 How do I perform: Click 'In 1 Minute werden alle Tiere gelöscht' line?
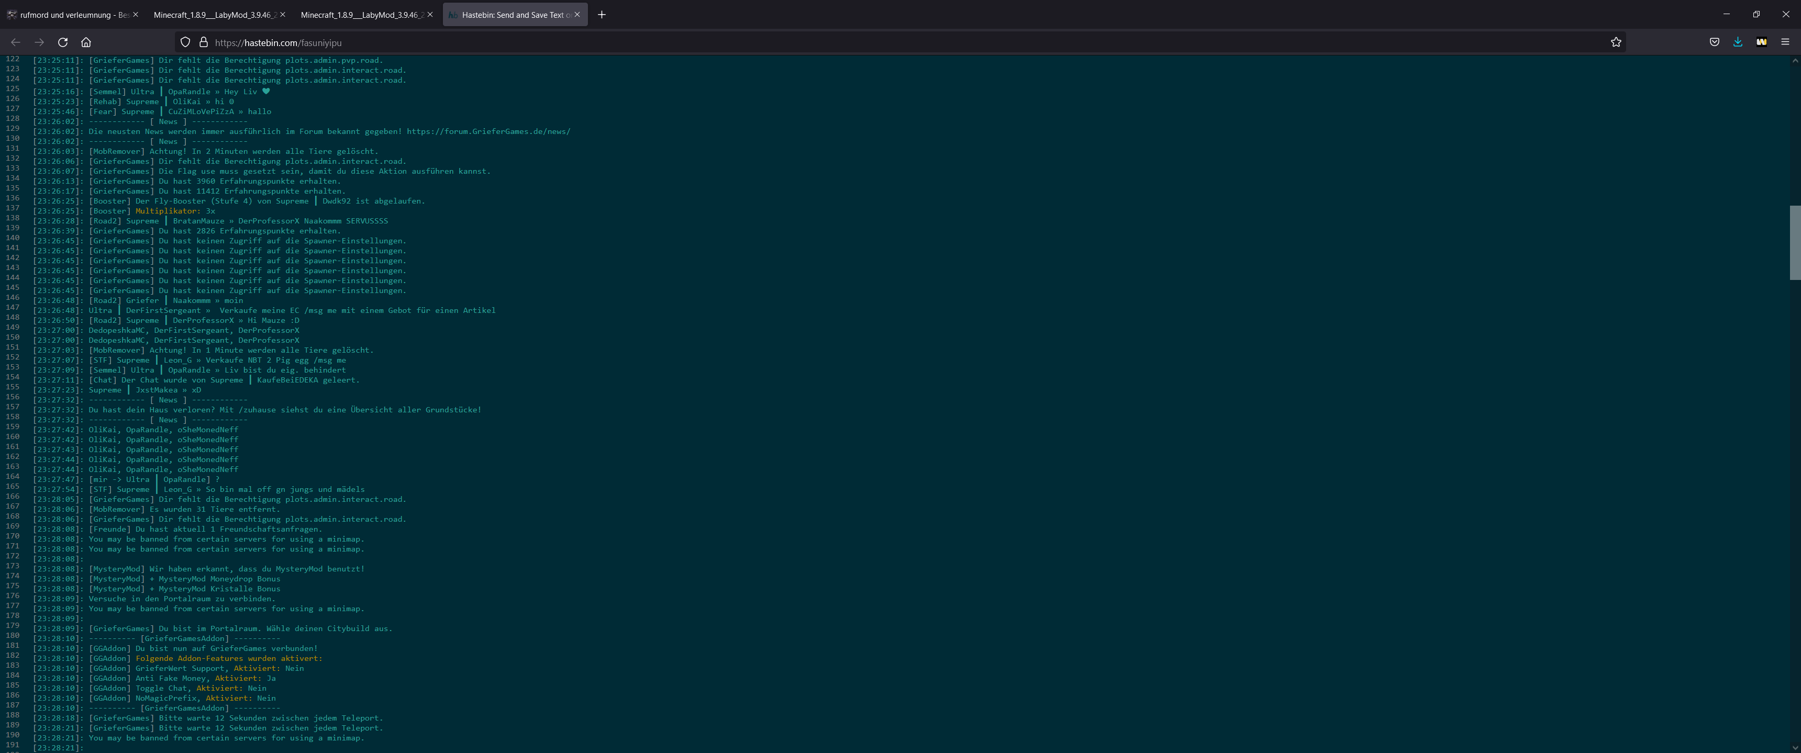pos(203,350)
